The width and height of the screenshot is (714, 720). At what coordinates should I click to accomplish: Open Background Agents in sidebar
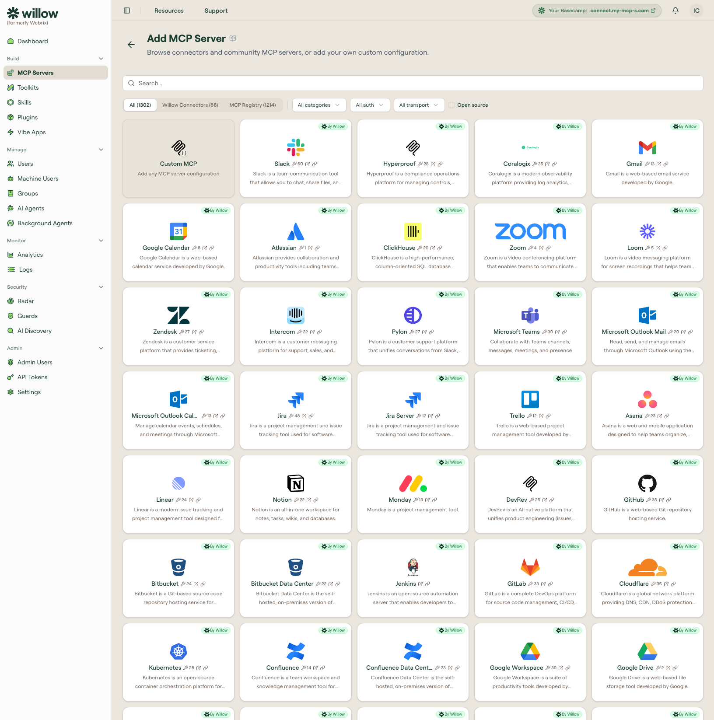[56, 223]
